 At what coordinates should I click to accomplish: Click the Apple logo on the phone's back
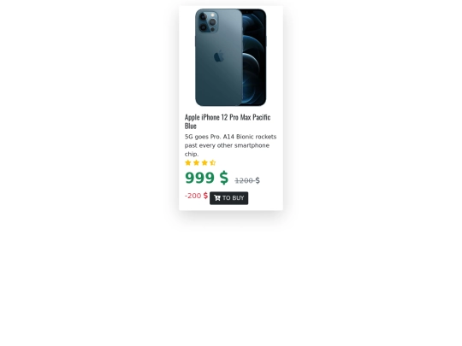[219, 56]
